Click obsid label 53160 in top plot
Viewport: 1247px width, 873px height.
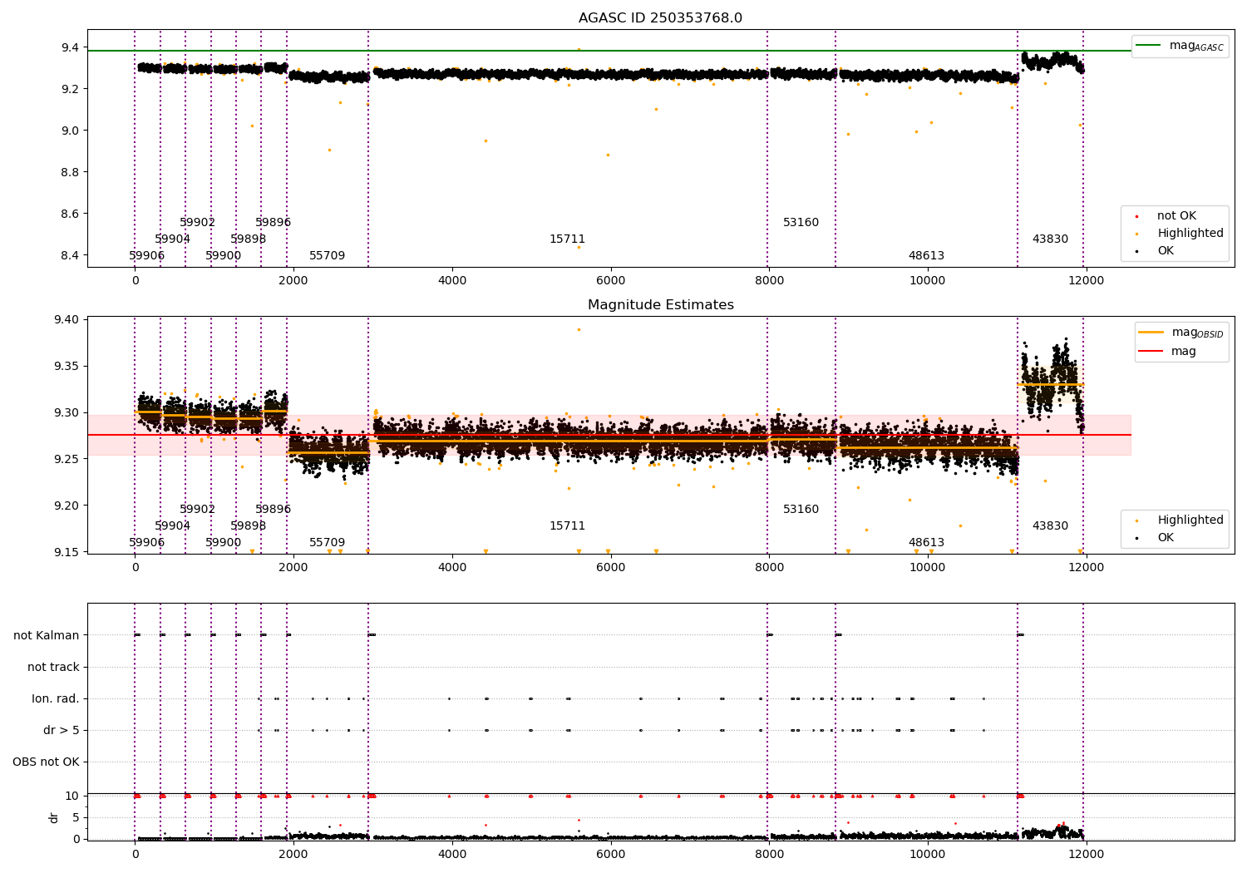click(x=801, y=222)
